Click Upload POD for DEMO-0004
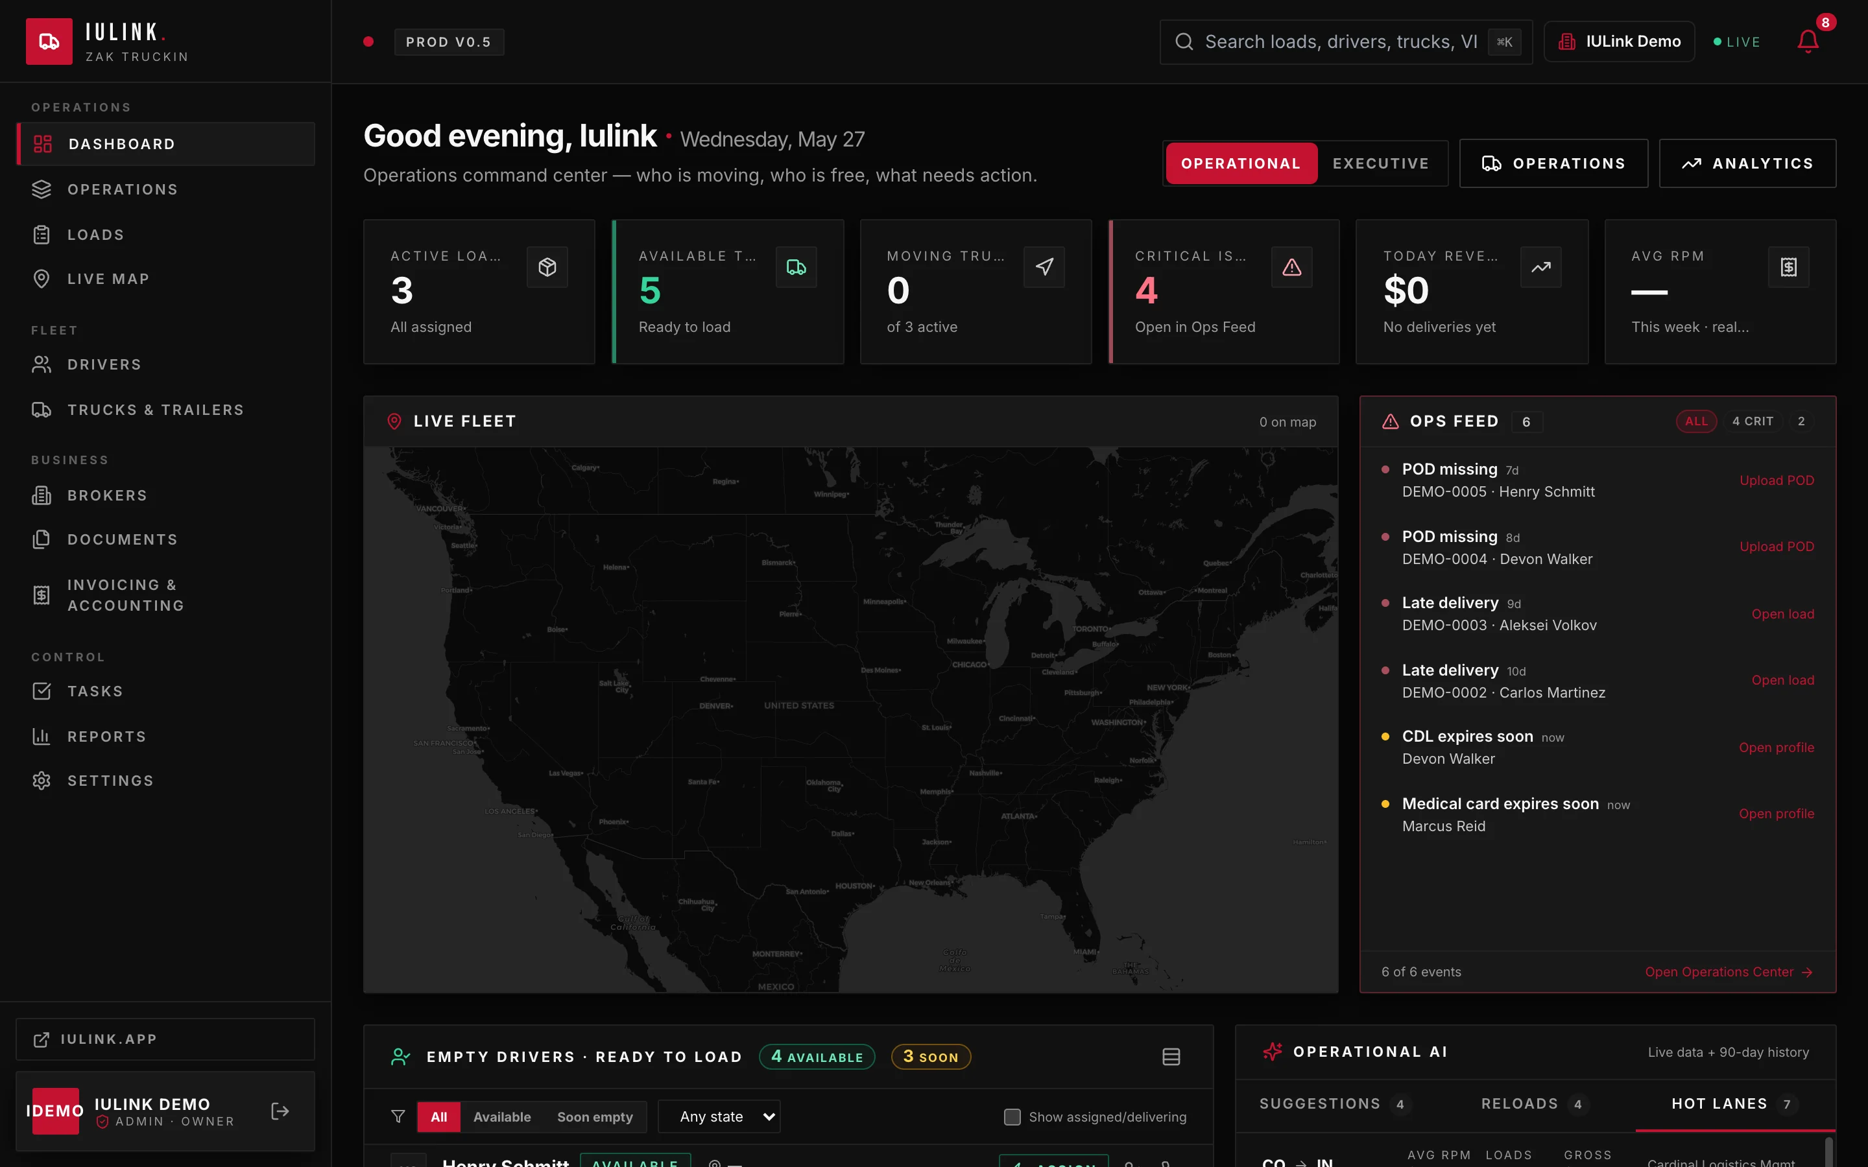This screenshot has width=1868, height=1167. tap(1776, 547)
